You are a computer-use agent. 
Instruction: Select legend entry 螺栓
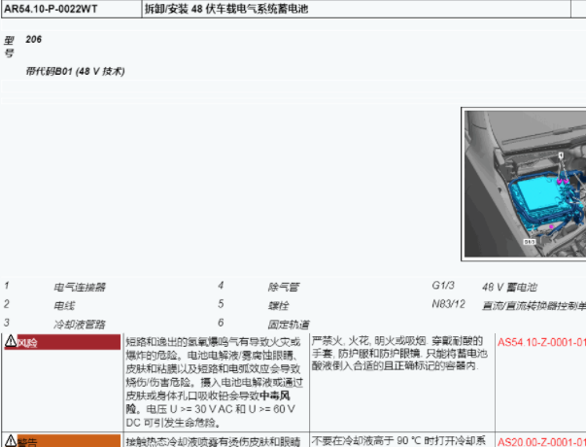[279, 306]
